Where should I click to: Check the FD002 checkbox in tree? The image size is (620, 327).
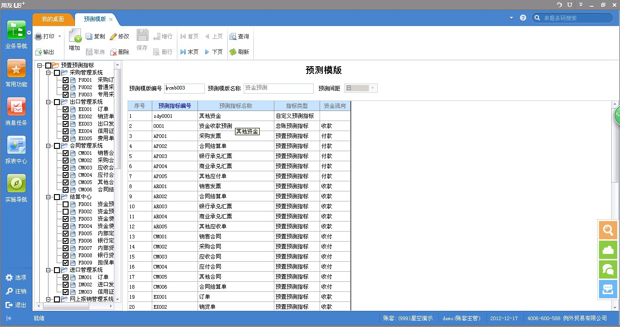click(66, 211)
